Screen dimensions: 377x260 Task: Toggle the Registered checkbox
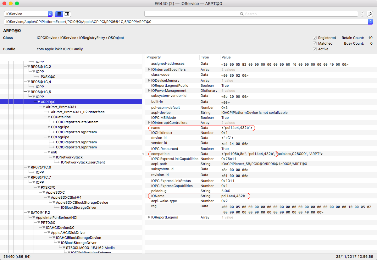pyautogui.click(x=314, y=38)
